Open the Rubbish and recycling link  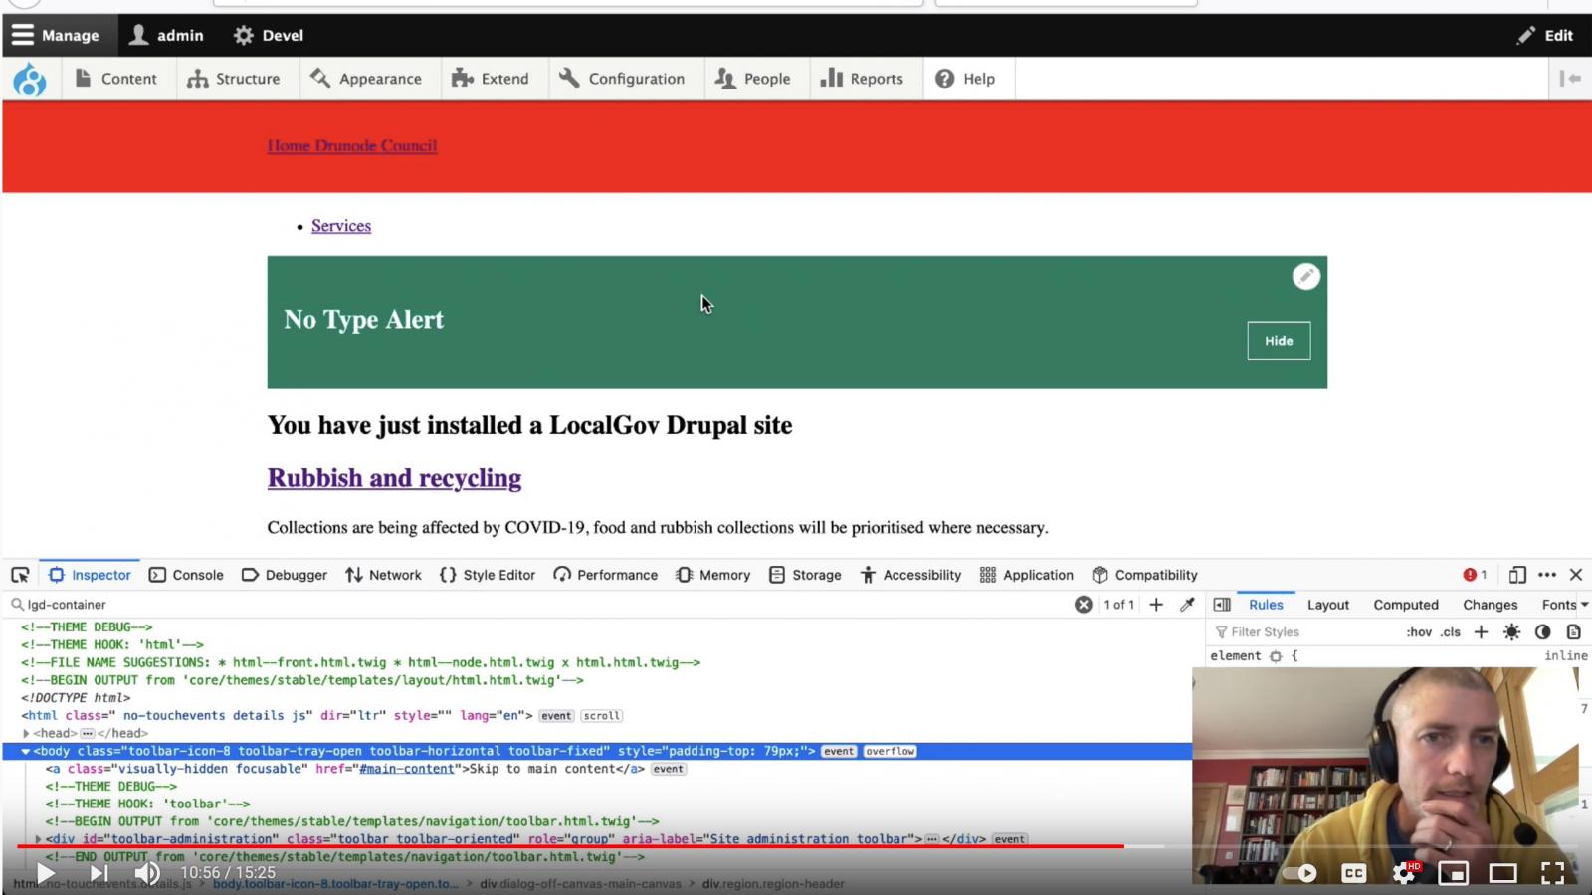pos(394,478)
